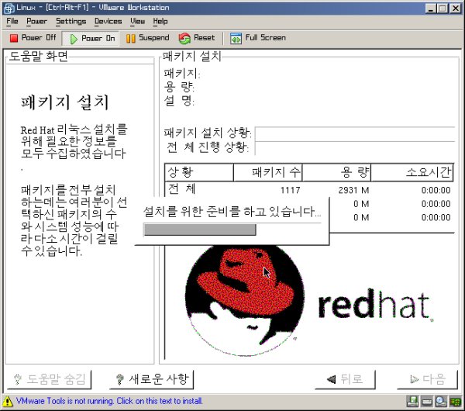Screen dimensions: 465x411
Task: Click the CD-ROM drive status icon
Action: (x=441, y=402)
